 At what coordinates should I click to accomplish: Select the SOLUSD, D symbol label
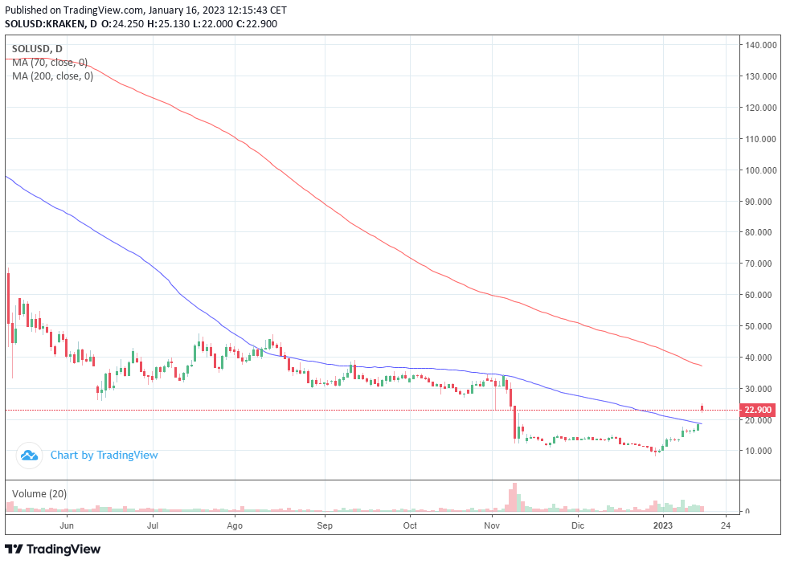coord(37,49)
